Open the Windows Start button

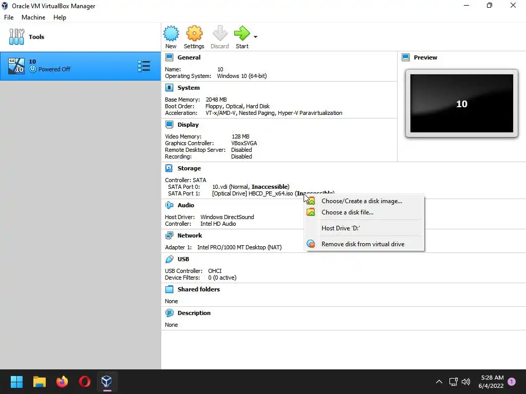(16, 382)
